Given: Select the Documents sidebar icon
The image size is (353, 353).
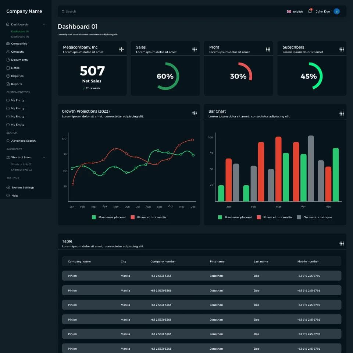Looking at the screenshot, I should pos(8,60).
